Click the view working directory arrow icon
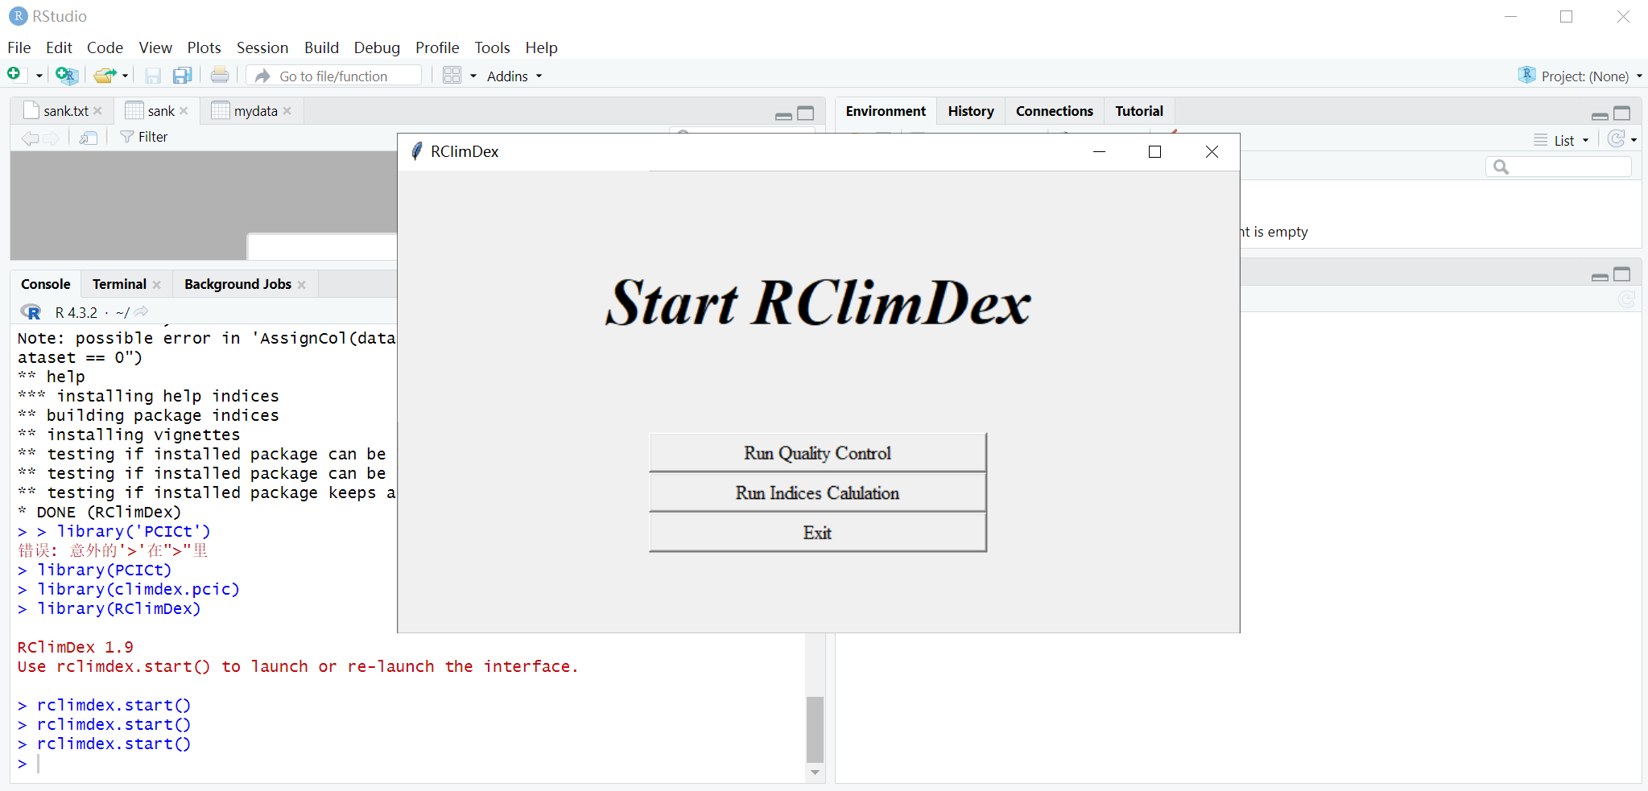The width and height of the screenshot is (1648, 791). tap(142, 312)
